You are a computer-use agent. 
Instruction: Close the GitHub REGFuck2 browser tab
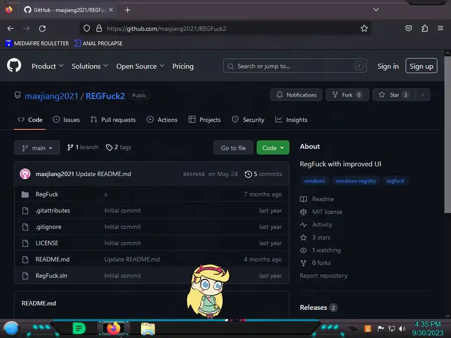111,10
